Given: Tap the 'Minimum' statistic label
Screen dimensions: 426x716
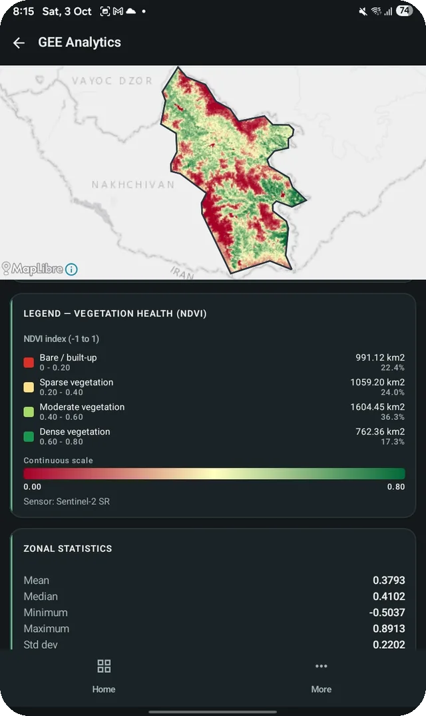Looking at the screenshot, I should click(x=46, y=612).
